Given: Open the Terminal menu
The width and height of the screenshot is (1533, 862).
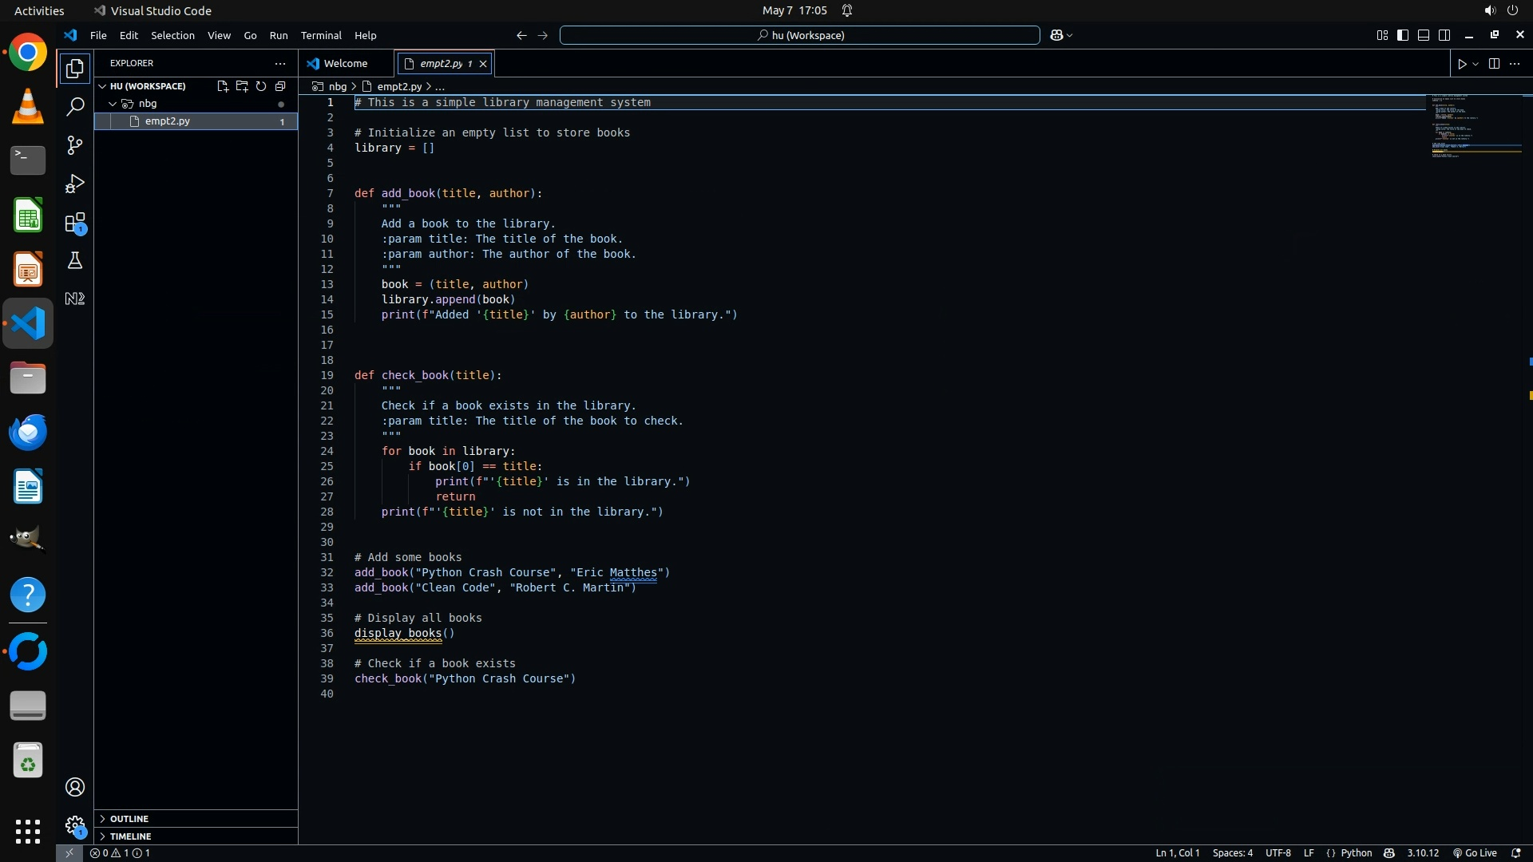Looking at the screenshot, I should click(x=321, y=35).
